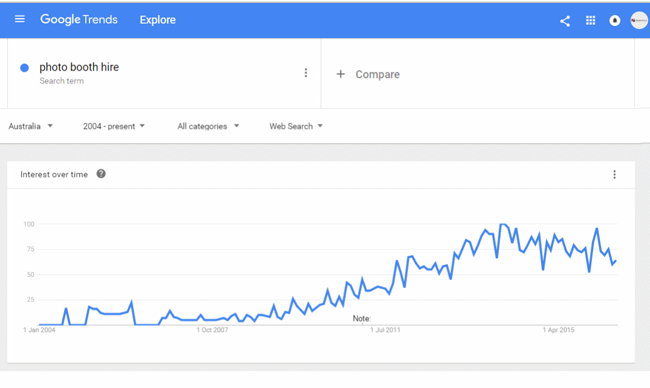The width and height of the screenshot is (650, 388).
Task: Add a Compare search term
Action: click(x=377, y=74)
